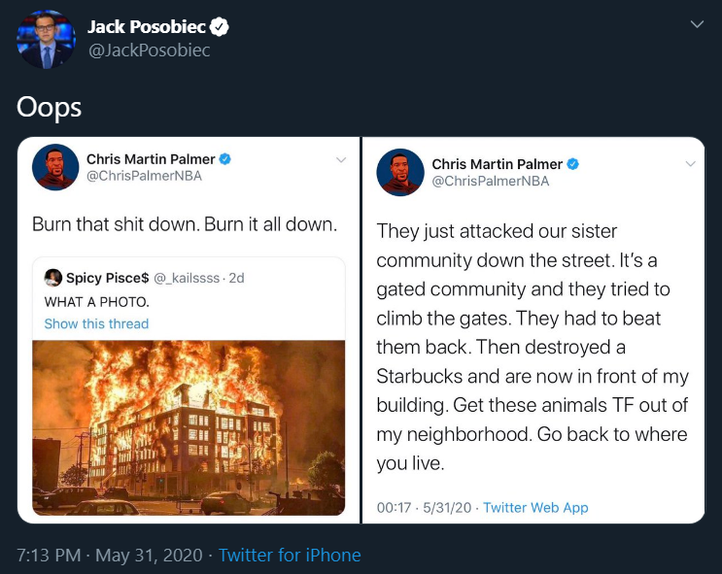
Task: Click verified badge in left embedded tweet
Action: pos(224,158)
